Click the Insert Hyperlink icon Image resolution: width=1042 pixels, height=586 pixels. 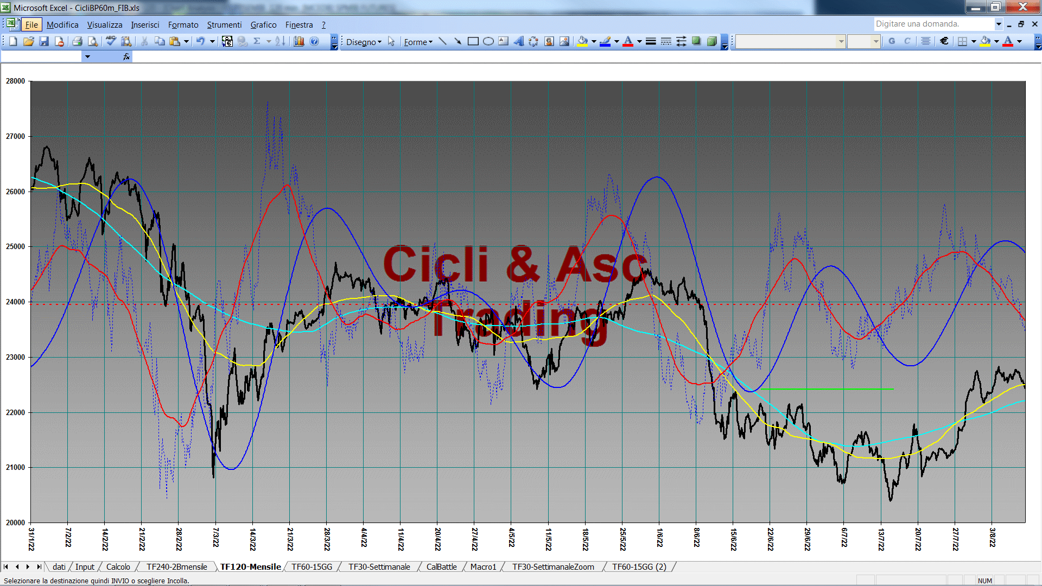pos(243,41)
